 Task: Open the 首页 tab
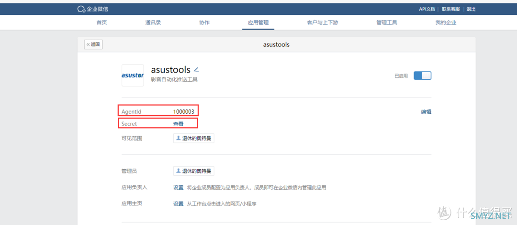(x=101, y=23)
